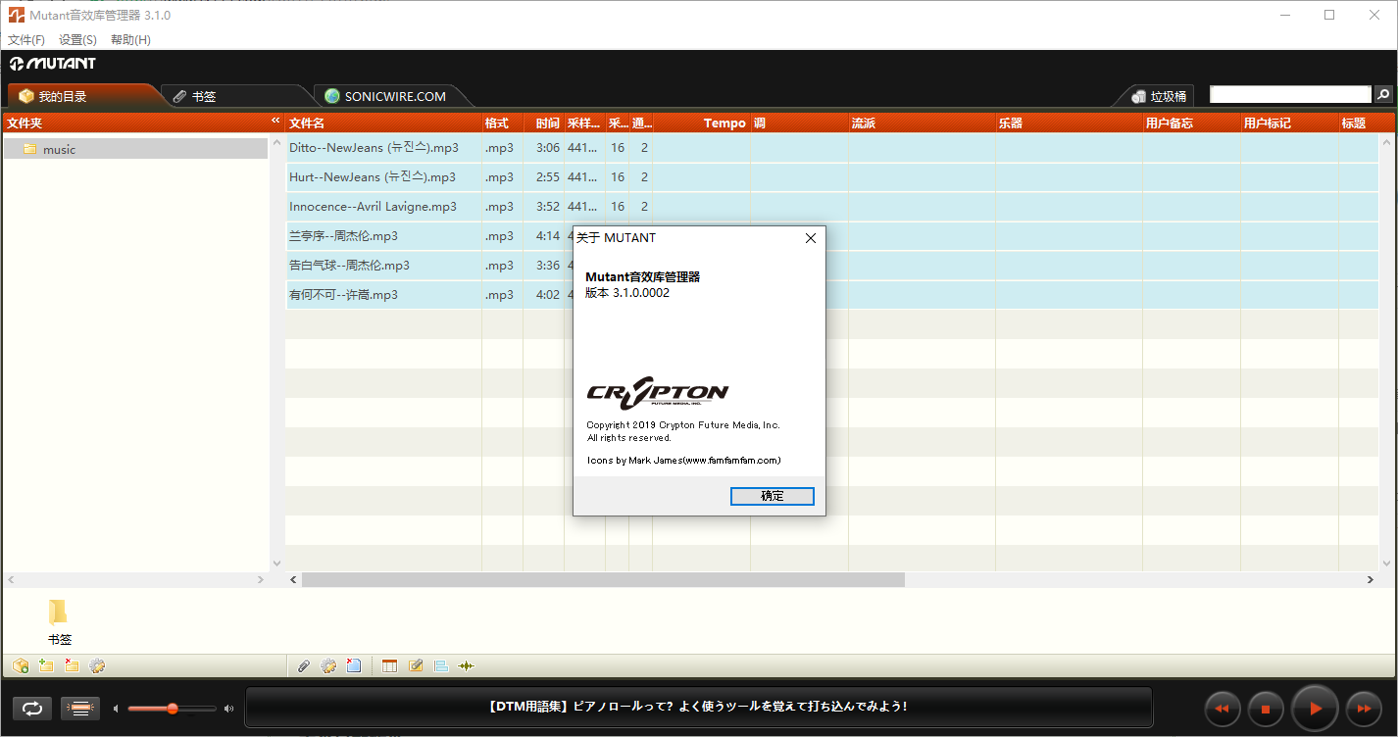The height and width of the screenshot is (737, 1398).
Task: Click the search input field
Action: click(1290, 94)
